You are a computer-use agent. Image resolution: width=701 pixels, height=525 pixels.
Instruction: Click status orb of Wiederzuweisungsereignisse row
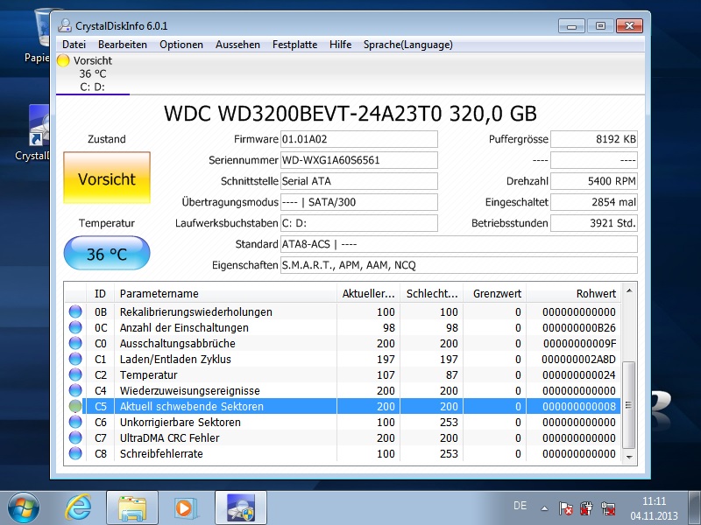tap(75, 390)
